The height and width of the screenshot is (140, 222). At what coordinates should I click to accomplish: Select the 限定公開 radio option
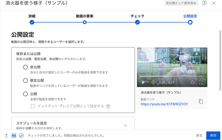pyautogui.click(x=25, y=80)
